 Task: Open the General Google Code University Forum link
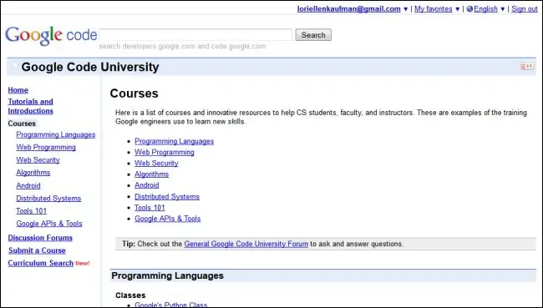coord(246,244)
